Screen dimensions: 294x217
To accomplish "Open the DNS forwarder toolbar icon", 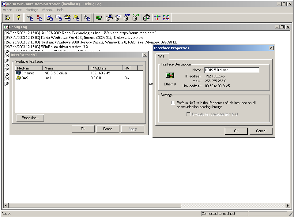I will (x=127, y=18).
